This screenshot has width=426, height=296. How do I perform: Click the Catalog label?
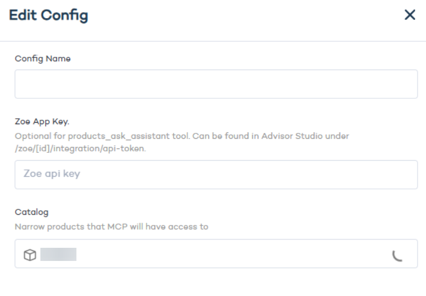click(x=32, y=212)
